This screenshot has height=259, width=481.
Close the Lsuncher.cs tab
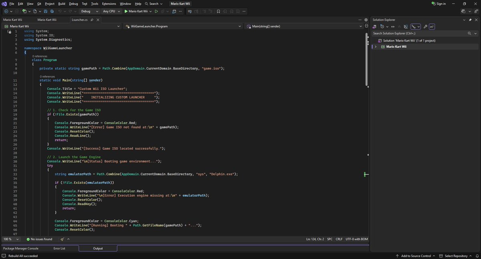pyautogui.click(x=98, y=19)
